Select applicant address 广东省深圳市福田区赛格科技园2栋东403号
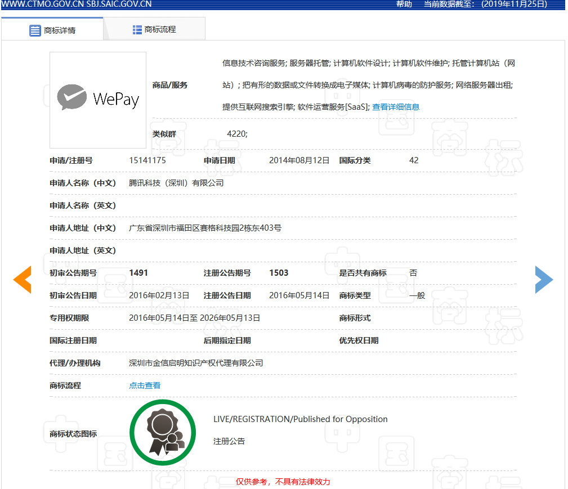This screenshot has height=489, width=568. [205, 228]
